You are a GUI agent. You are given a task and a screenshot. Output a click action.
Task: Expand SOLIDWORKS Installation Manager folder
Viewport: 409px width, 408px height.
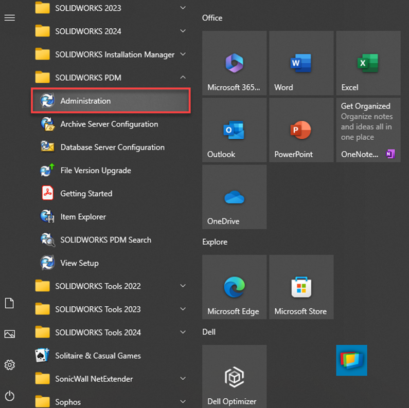pyautogui.click(x=111, y=54)
